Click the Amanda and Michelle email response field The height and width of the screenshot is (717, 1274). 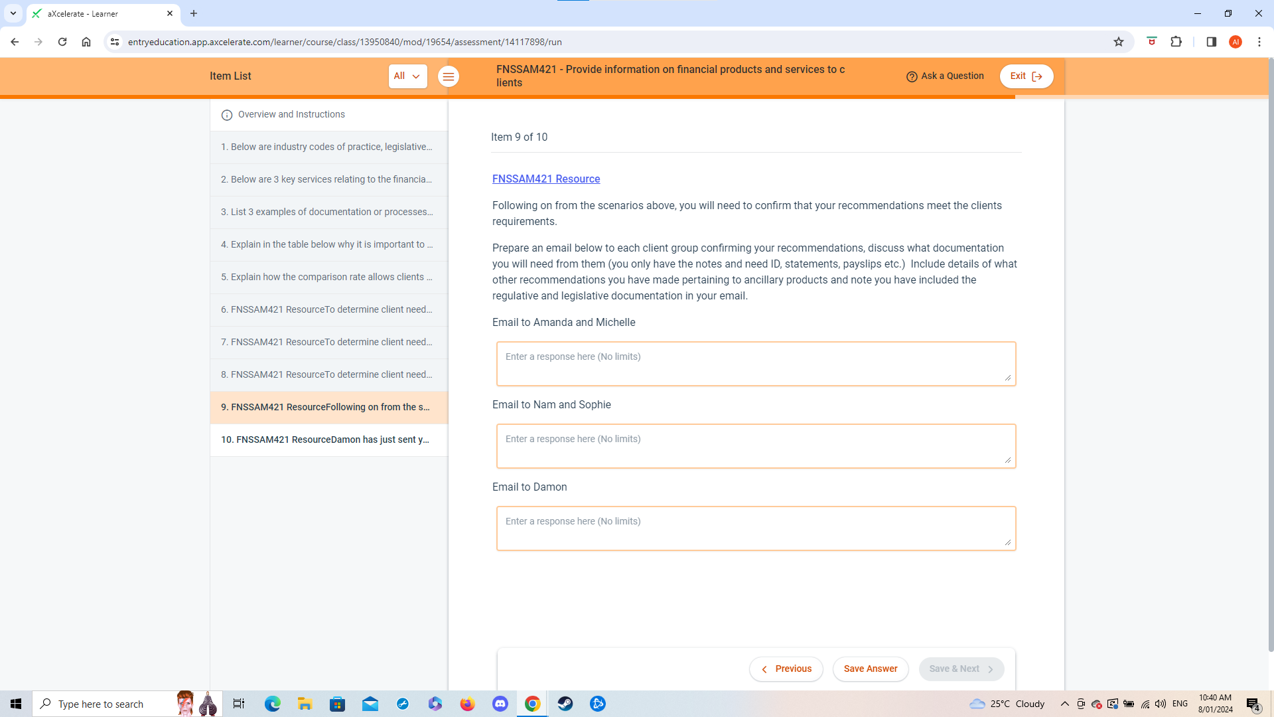(x=756, y=363)
